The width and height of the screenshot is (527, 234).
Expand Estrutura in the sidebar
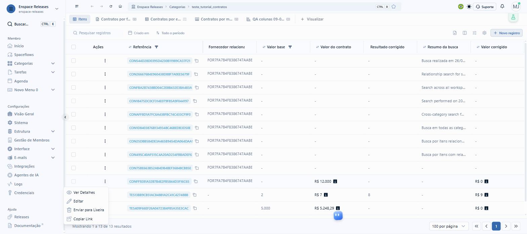pos(53,131)
